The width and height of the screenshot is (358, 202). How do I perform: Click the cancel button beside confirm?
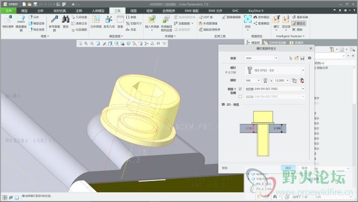point(304,168)
